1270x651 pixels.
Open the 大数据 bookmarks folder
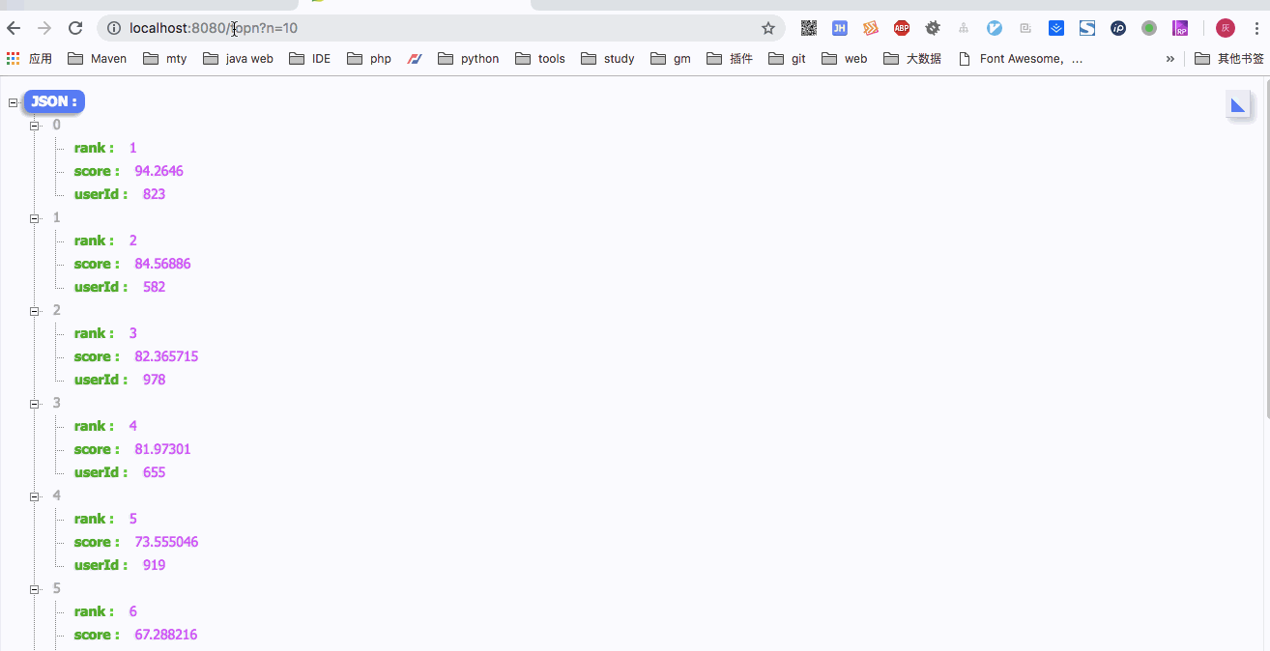[x=911, y=59]
